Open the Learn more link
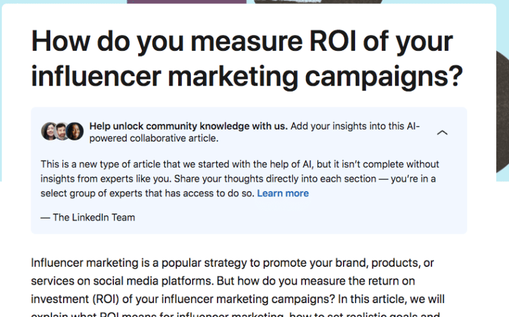Image resolution: width=509 pixels, height=317 pixels. coord(282,193)
